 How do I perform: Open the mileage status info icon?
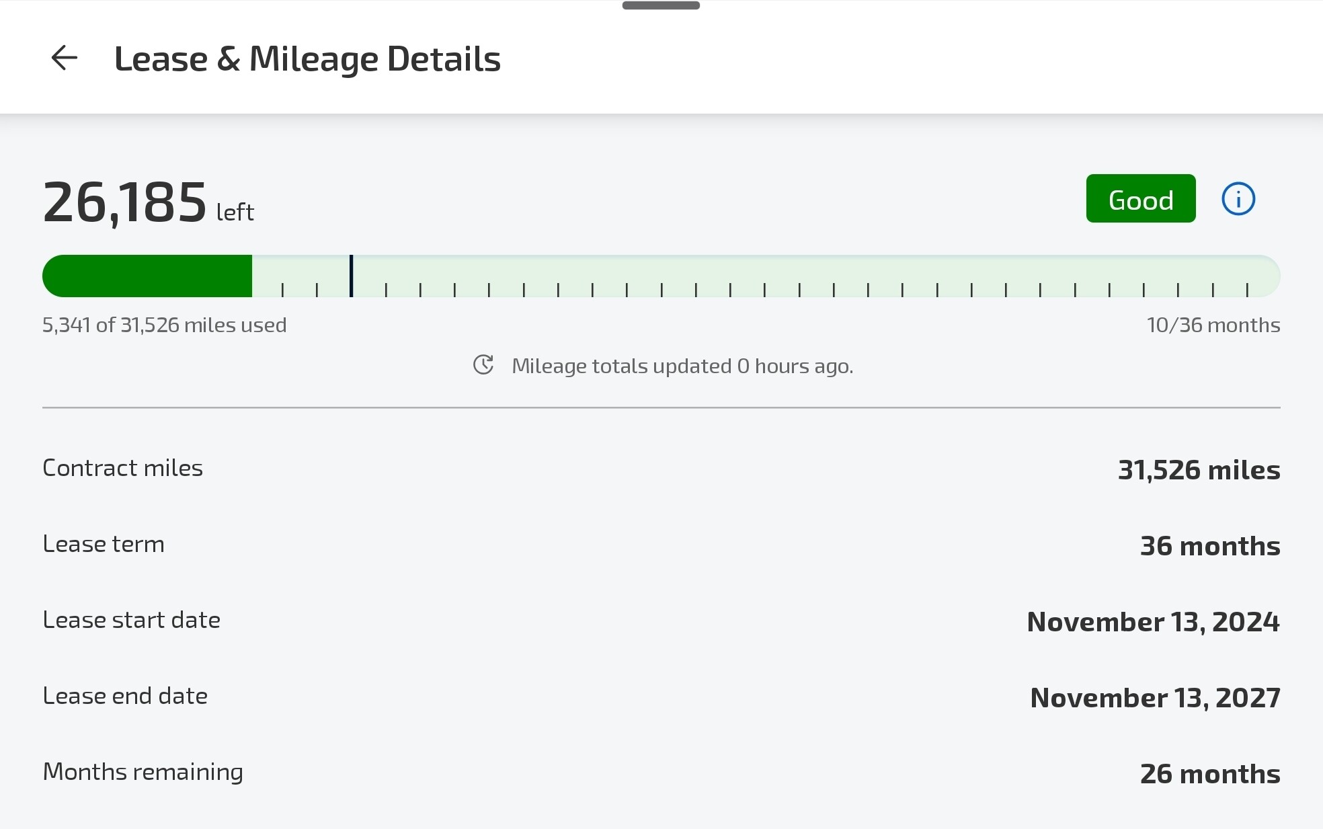[1238, 199]
